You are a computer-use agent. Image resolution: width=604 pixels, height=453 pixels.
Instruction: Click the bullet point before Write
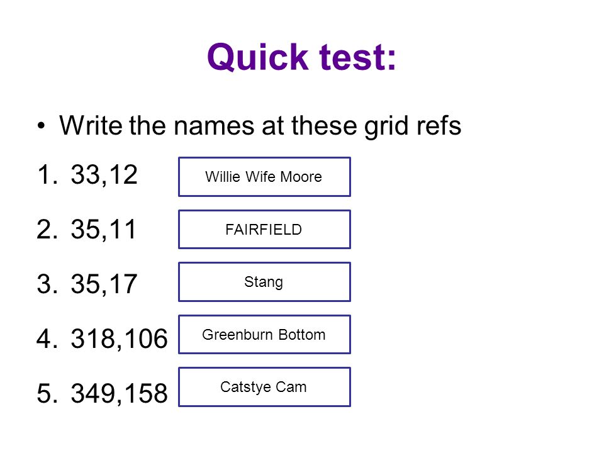point(42,126)
